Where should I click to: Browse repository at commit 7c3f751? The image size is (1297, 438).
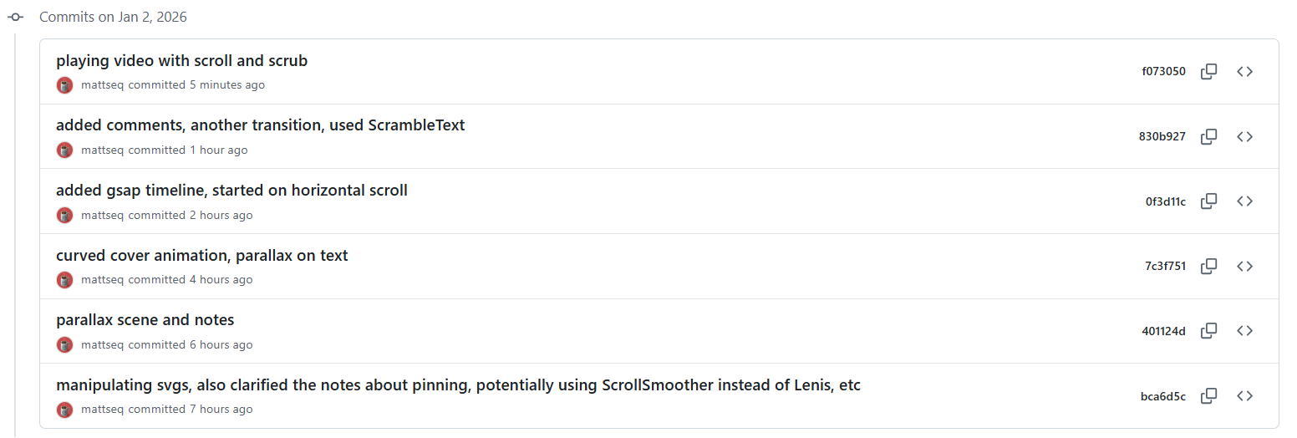coord(1244,267)
